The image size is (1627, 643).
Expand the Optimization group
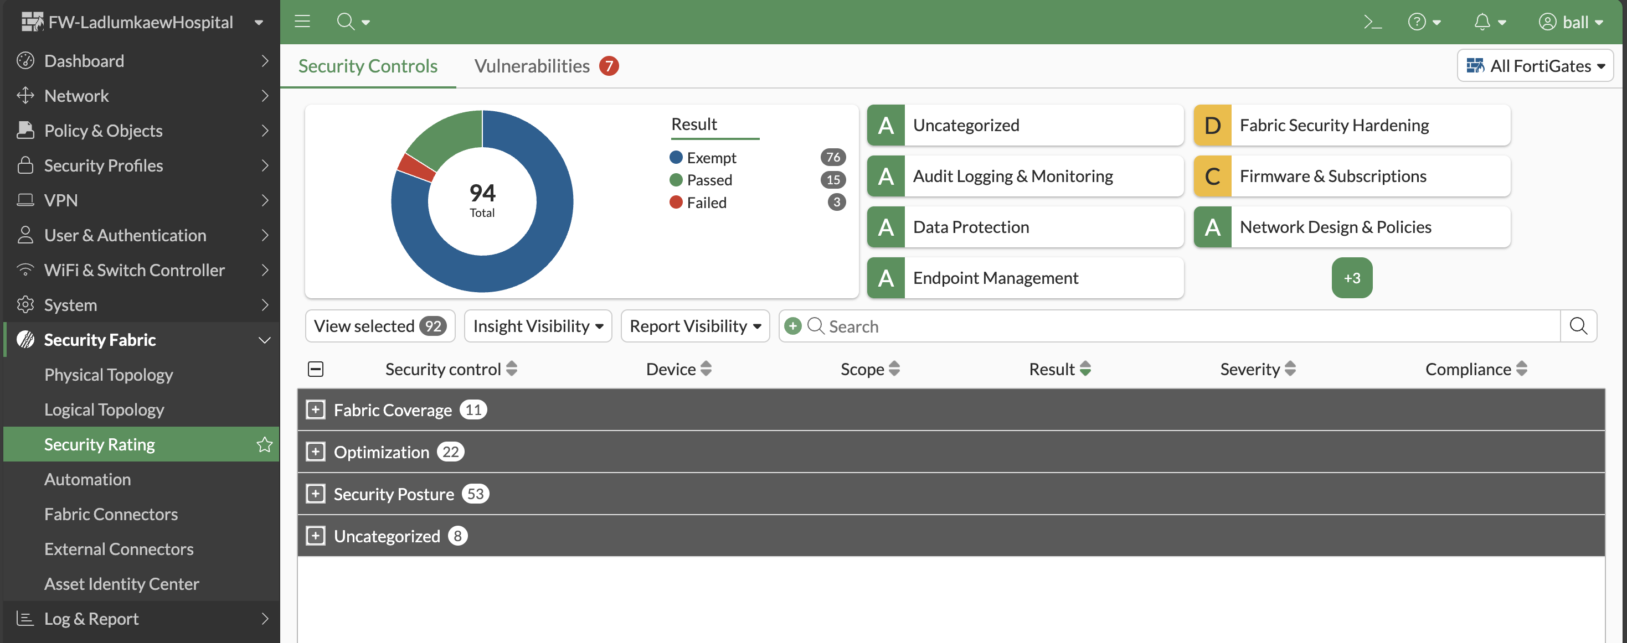[x=316, y=452]
